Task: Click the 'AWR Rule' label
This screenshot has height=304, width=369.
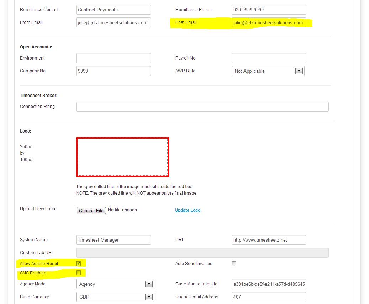Action: click(185, 71)
